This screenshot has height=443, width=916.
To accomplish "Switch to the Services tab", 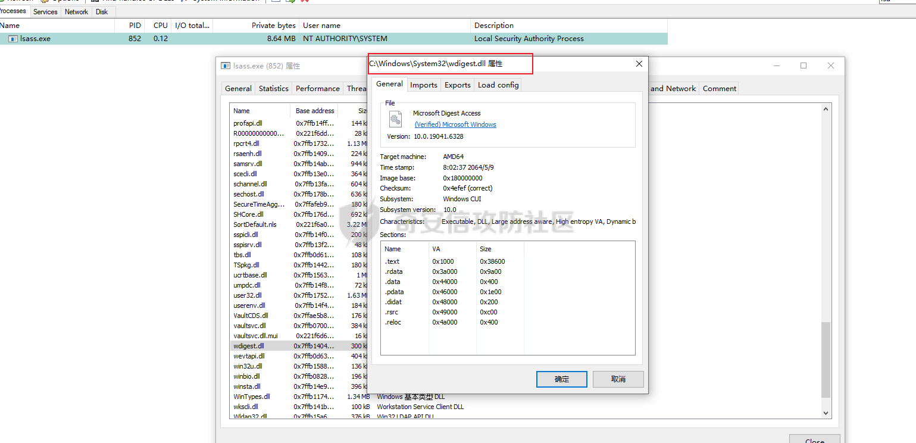I will click(45, 12).
